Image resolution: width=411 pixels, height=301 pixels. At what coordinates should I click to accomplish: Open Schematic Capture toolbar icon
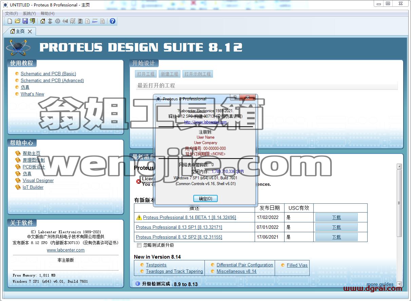pyautogui.click(x=50, y=21)
